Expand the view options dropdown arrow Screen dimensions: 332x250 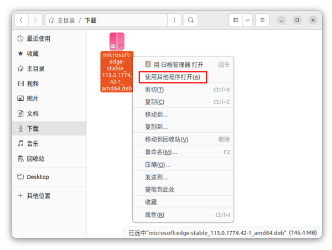coord(248,20)
